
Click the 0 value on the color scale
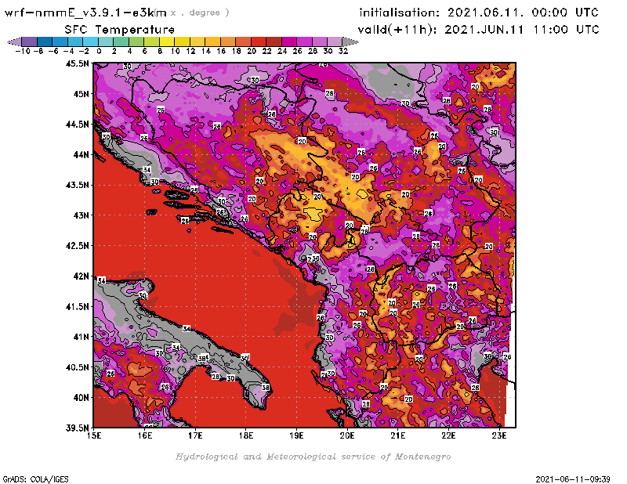point(99,51)
